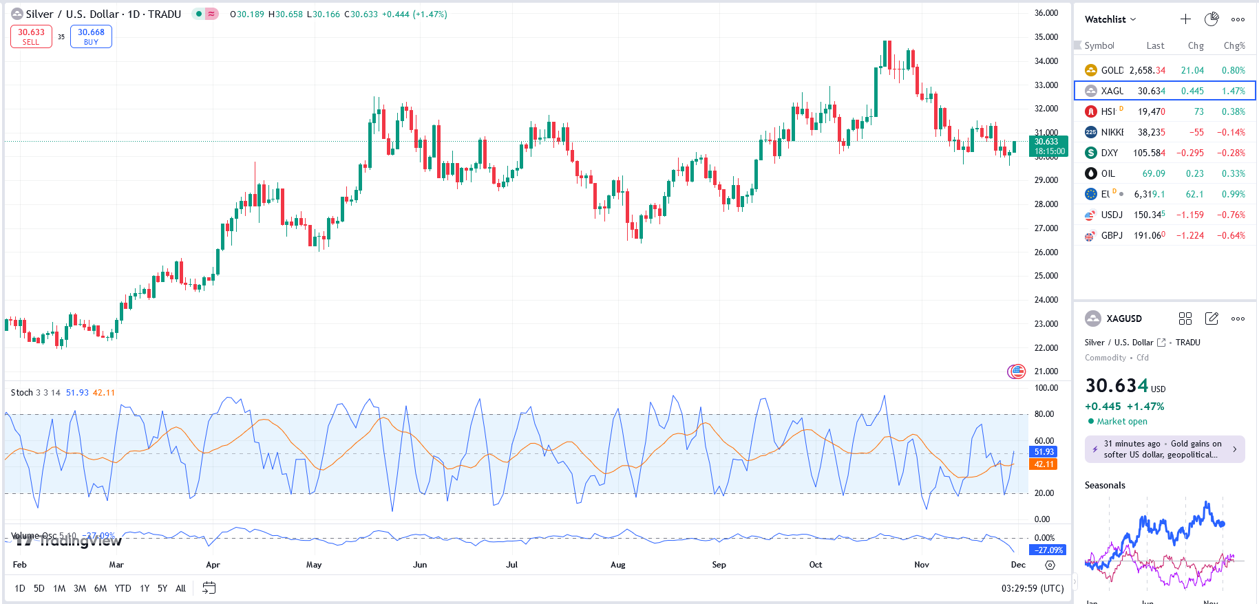Toggle the green market status indicator

(199, 14)
